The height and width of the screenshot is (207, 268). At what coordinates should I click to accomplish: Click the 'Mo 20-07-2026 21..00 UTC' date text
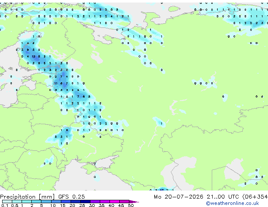[197, 197]
